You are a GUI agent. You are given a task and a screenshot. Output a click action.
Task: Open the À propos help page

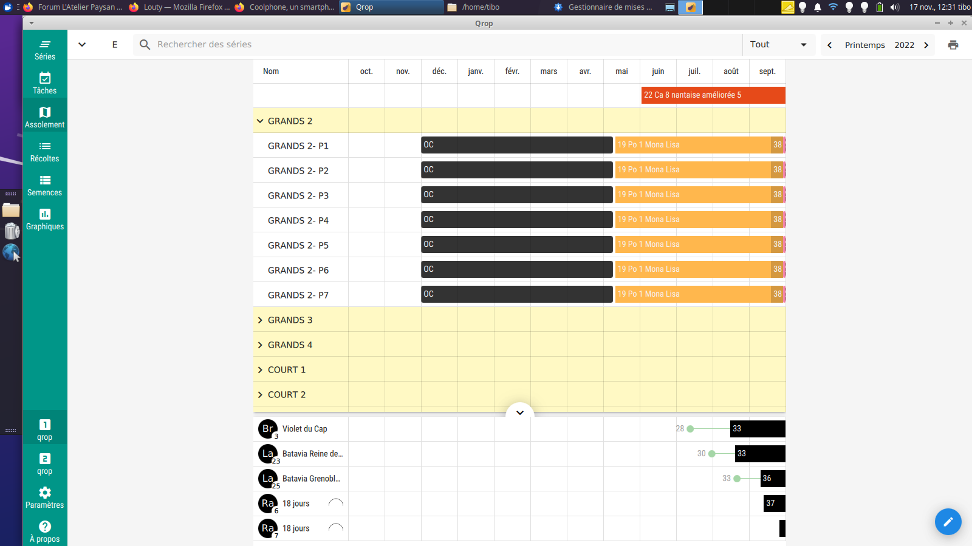click(45, 531)
